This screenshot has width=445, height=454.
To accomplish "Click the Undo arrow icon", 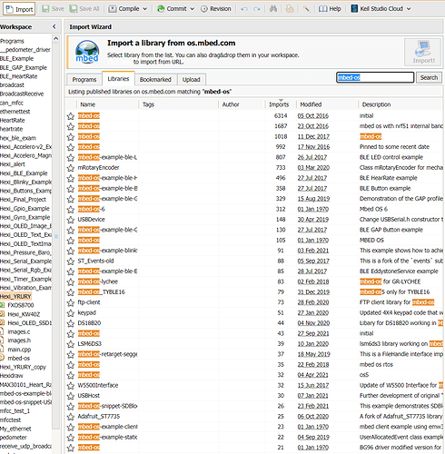I will click(244, 9).
